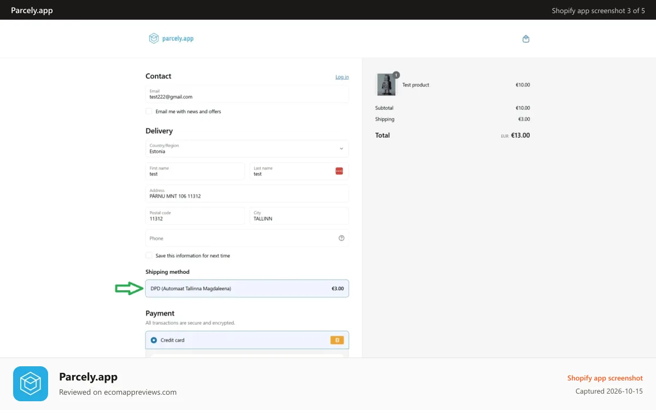This screenshot has width=656, height=410.
Task: Check Save this information for next time
Action: pos(149,255)
